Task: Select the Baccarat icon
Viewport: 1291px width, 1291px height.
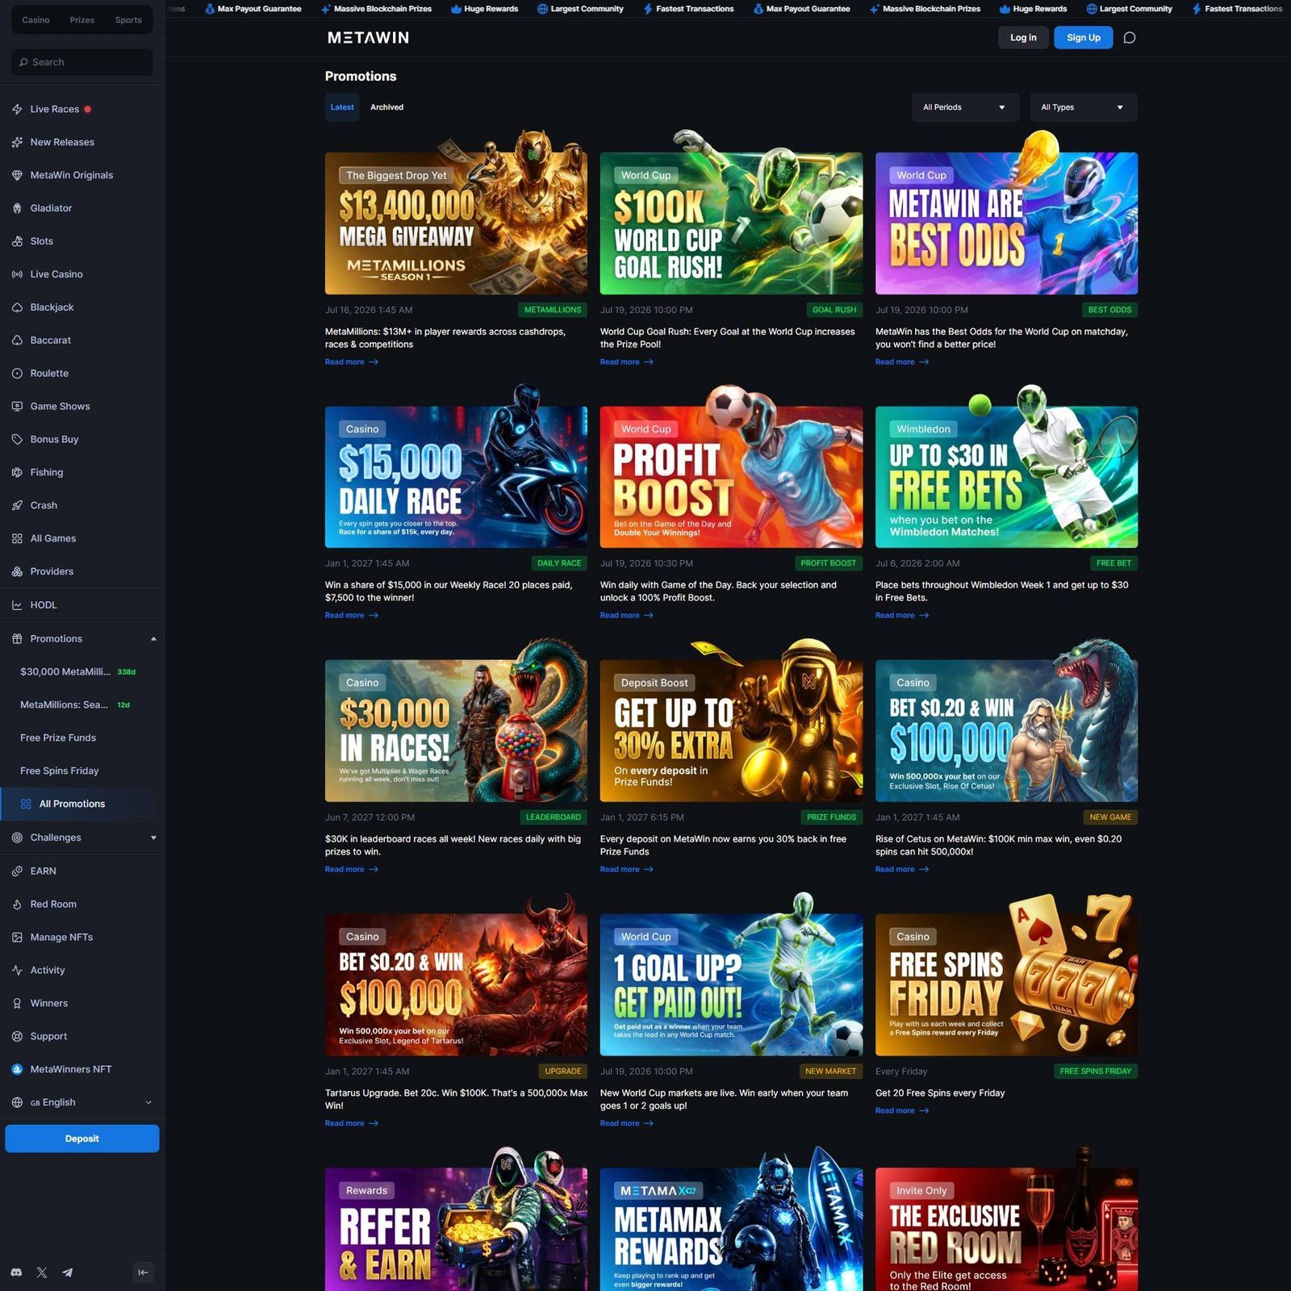Action: (x=17, y=341)
